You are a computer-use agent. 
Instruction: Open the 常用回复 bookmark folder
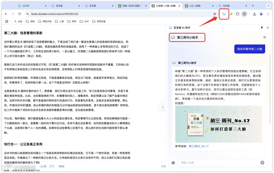(99, 21)
